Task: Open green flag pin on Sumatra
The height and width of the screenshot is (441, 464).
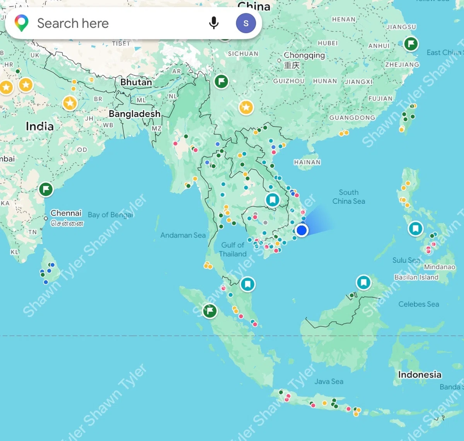Action: (x=210, y=311)
